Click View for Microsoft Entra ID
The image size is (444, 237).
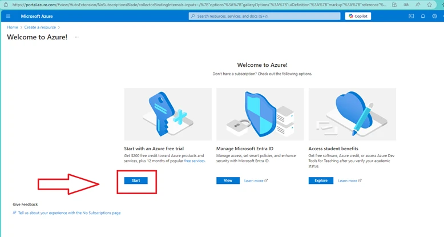[x=228, y=180]
